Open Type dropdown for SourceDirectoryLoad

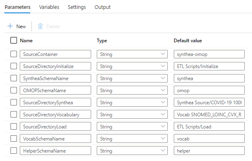132,126
